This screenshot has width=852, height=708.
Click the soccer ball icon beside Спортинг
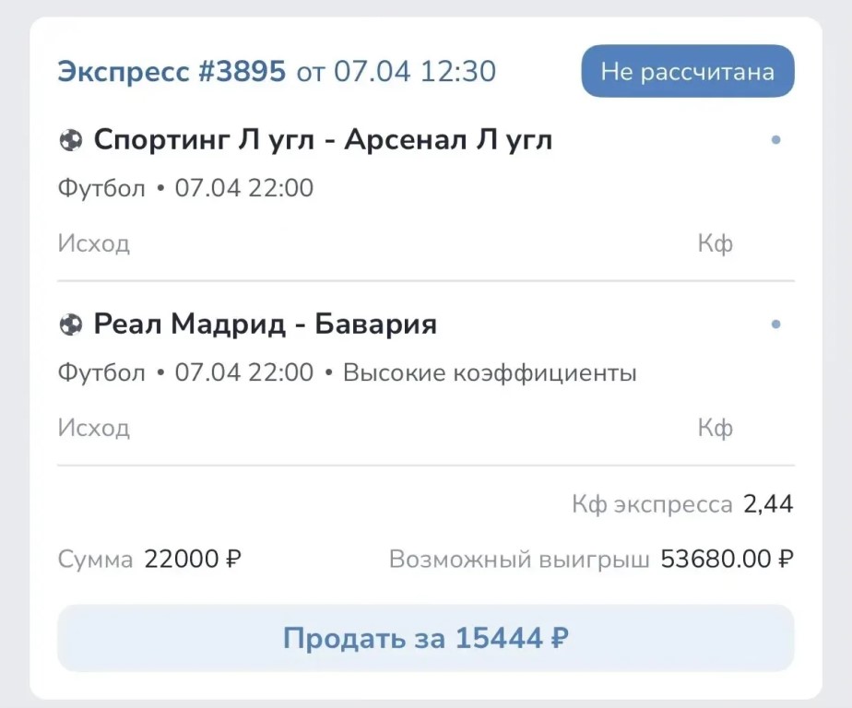(70, 141)
